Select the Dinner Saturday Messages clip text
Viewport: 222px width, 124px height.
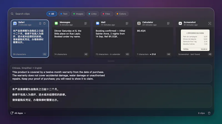pyautogui.click(x=68, y=34)
